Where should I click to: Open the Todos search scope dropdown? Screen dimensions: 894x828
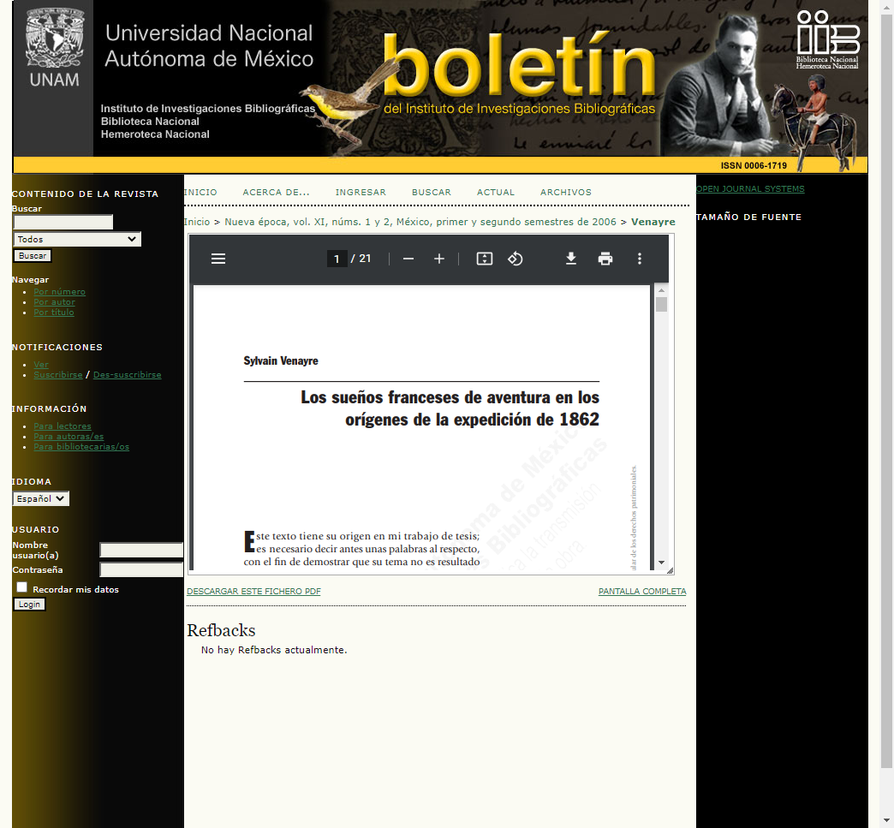(x=77, y=240)
